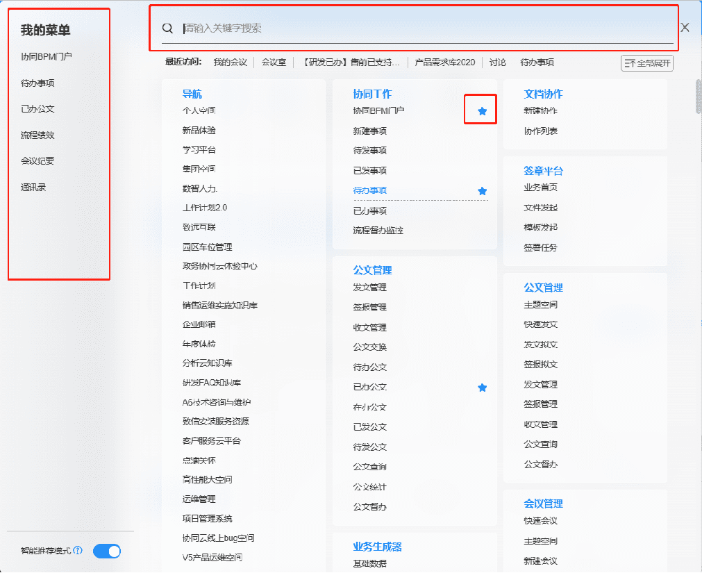Open 文件发起 under 签章平台
Viewport: 702px width, 573px height.
point(541,208)
